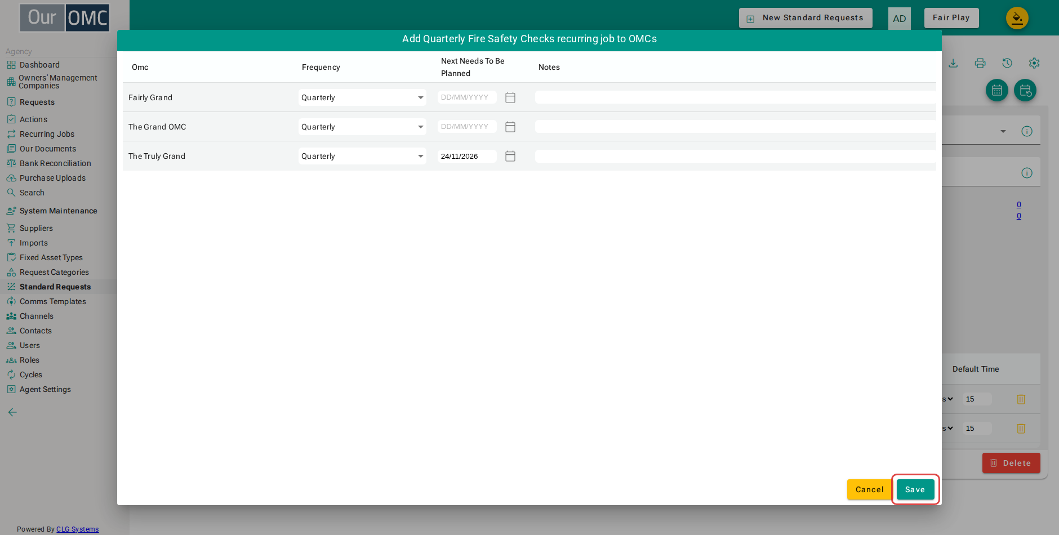The height and width of the screenshot is (535, 1059).
Task: Go to Recurring Jobs in sidebar
Action: pyautogui.click(x=47, y=134)
